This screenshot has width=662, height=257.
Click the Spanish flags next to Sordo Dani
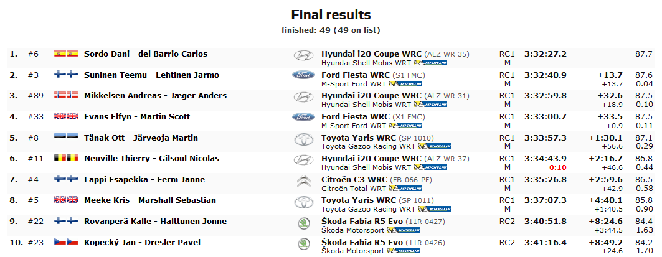click(66, 54)
